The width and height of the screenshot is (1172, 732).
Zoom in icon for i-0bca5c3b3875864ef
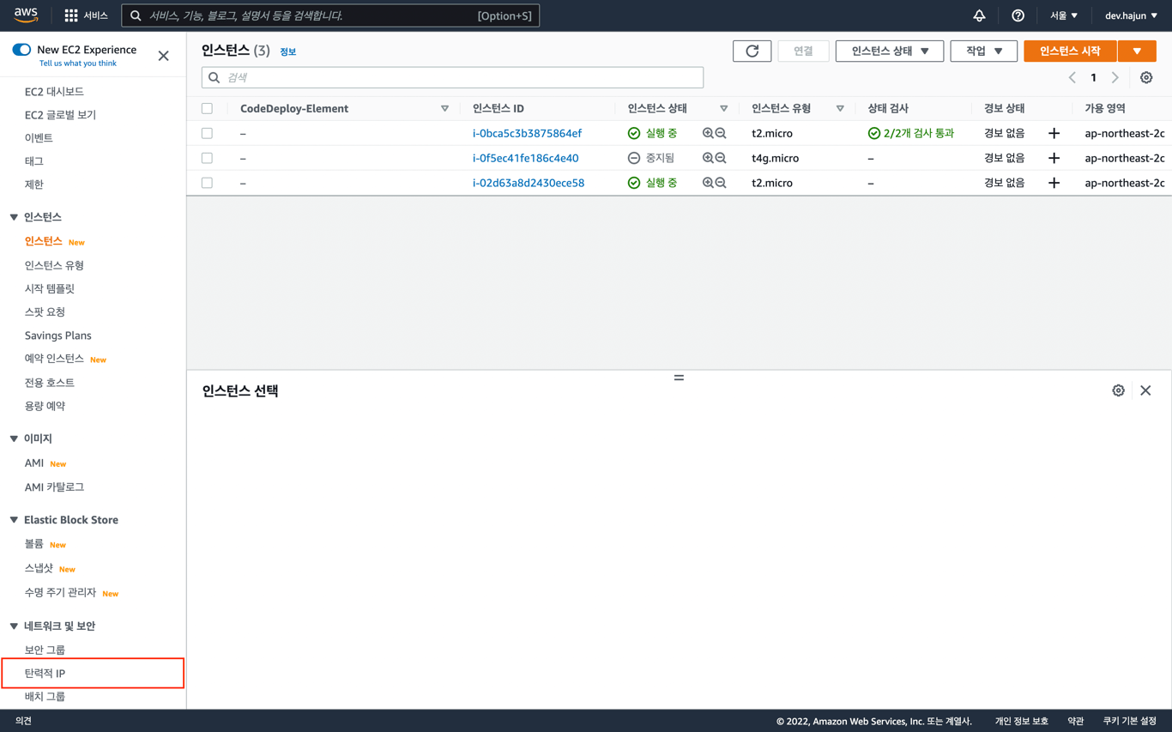coord(708,133)
